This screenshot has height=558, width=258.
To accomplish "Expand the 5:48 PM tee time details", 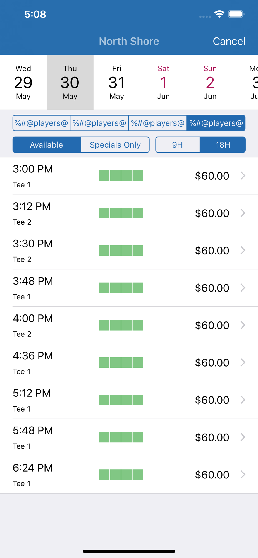I will 129,437.
